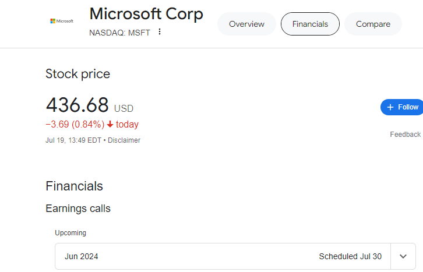Follow Microsoft Corp stock
The height and width of the screenshot is (272, 423).
click(402, 107)
